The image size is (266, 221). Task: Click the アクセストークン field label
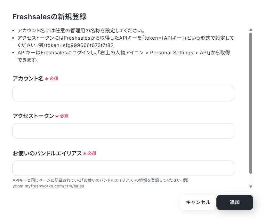(x=33, y=116)
